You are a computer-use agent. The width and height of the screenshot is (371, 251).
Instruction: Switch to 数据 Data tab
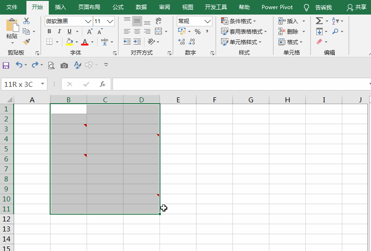pyautogui.click(x=141, y=7)
